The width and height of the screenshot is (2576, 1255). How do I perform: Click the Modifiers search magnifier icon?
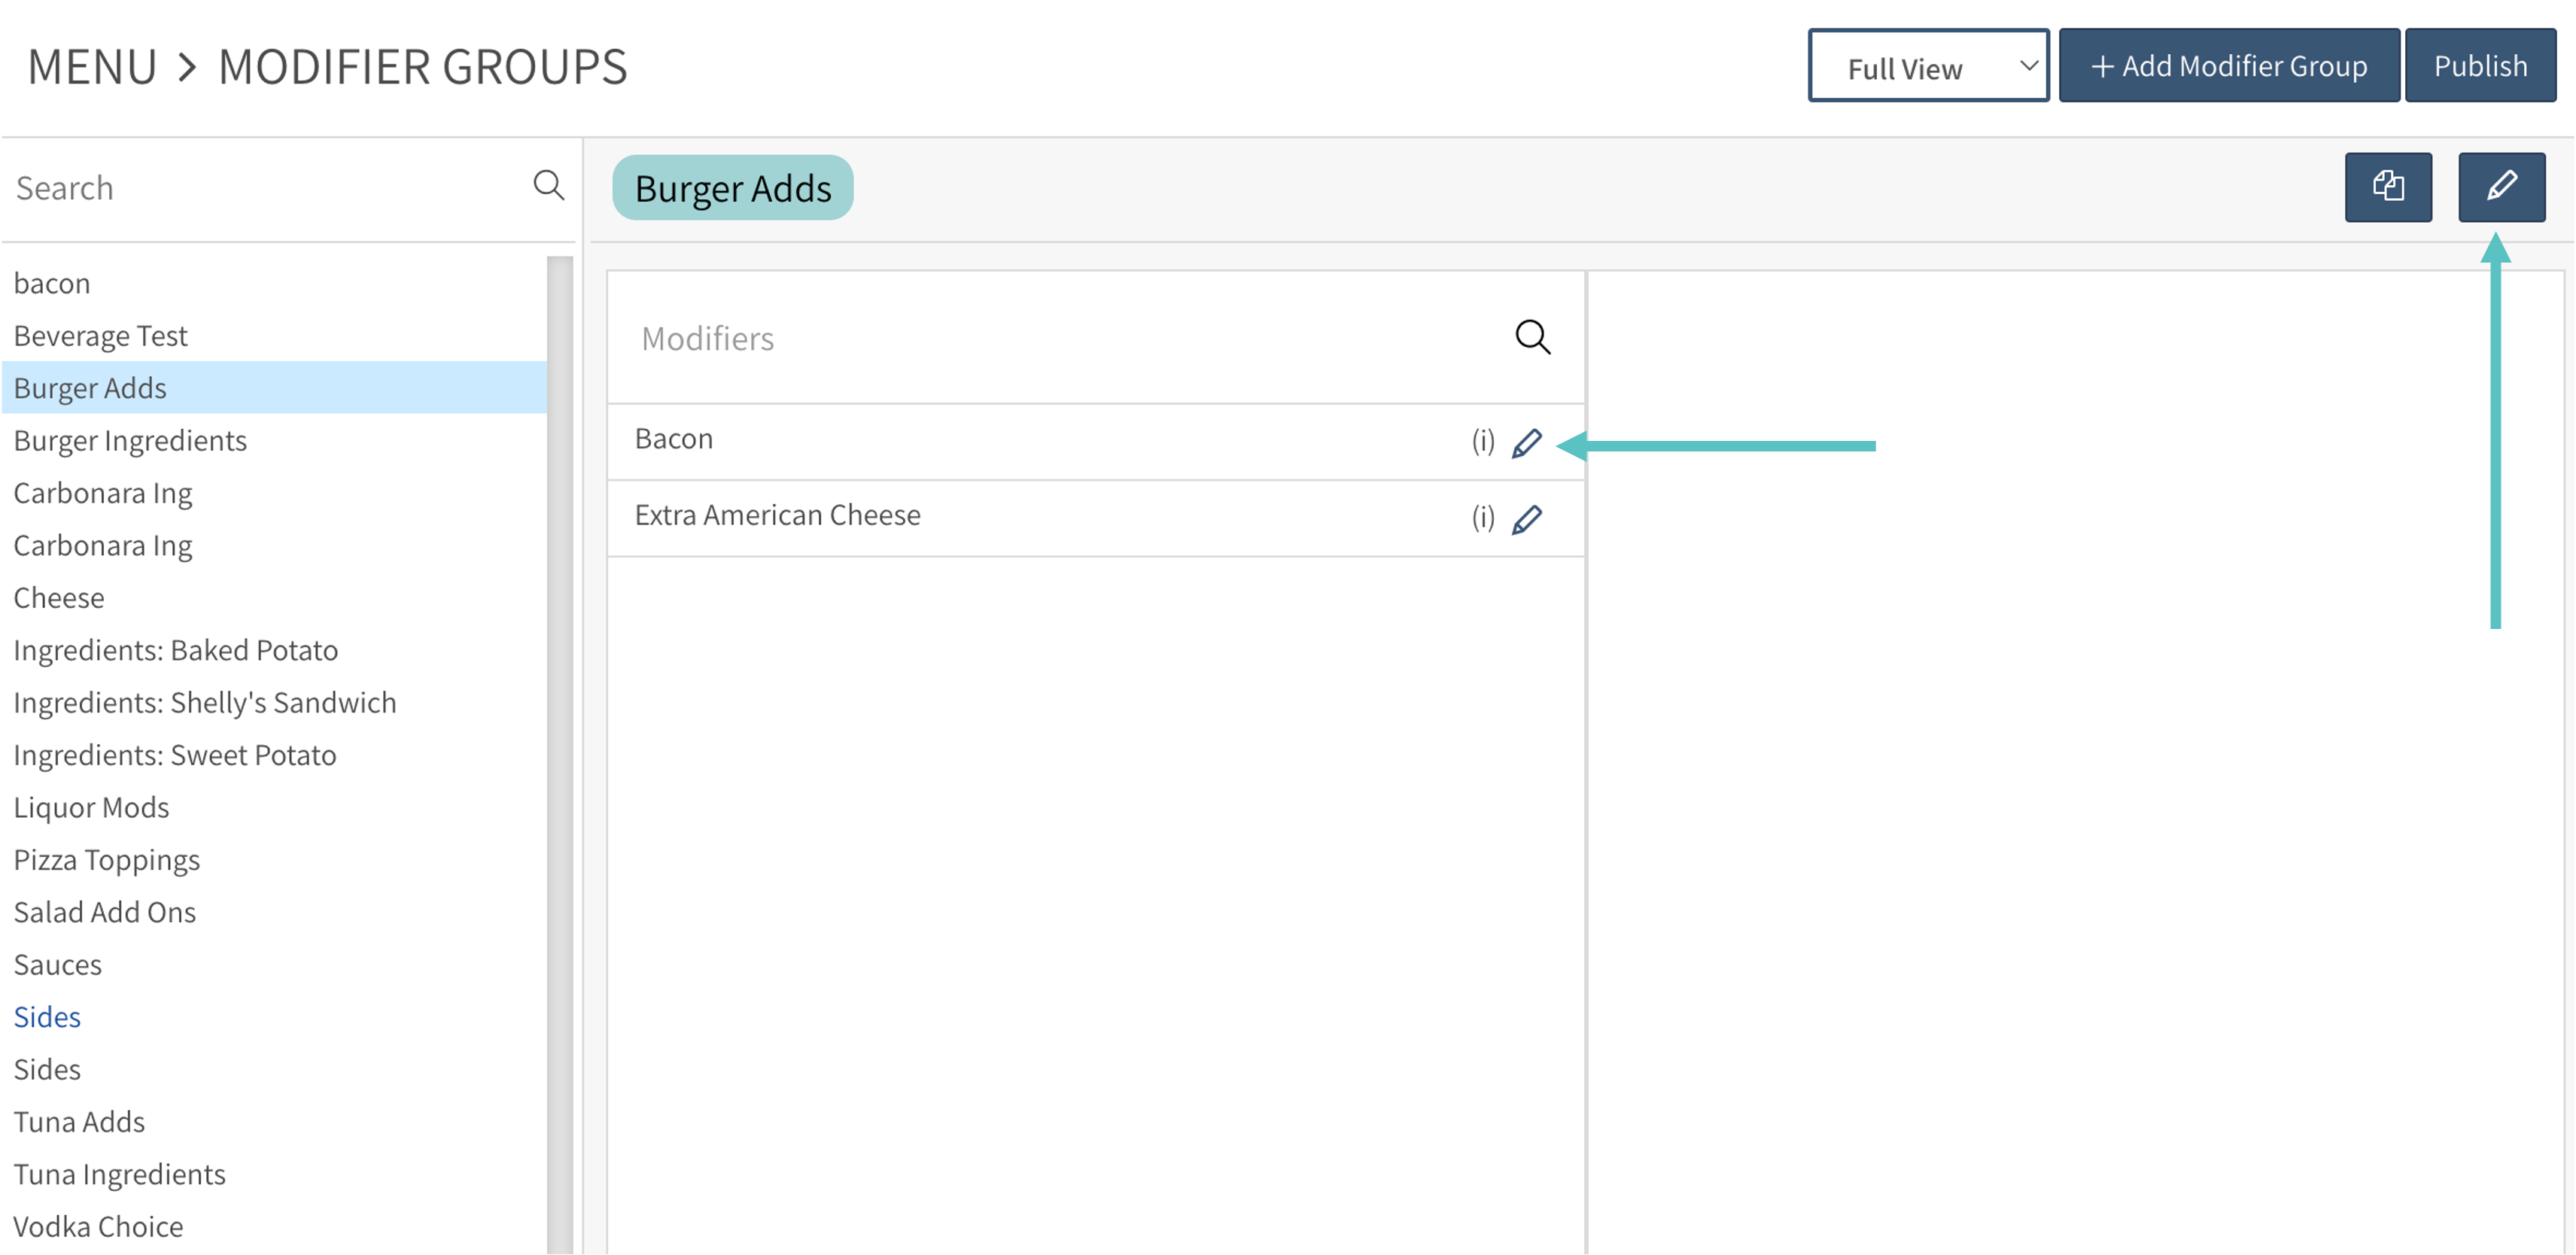pyautogui.click(x=1532, y=337)
